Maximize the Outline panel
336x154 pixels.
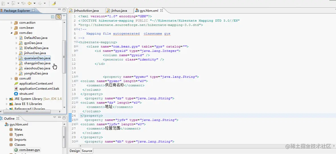click(x=64, y=117)
